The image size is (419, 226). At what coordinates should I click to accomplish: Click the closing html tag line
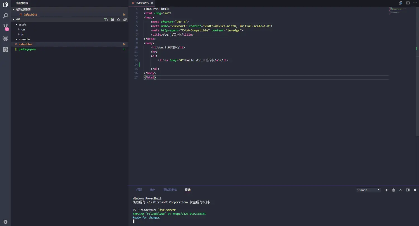[150, 77]
